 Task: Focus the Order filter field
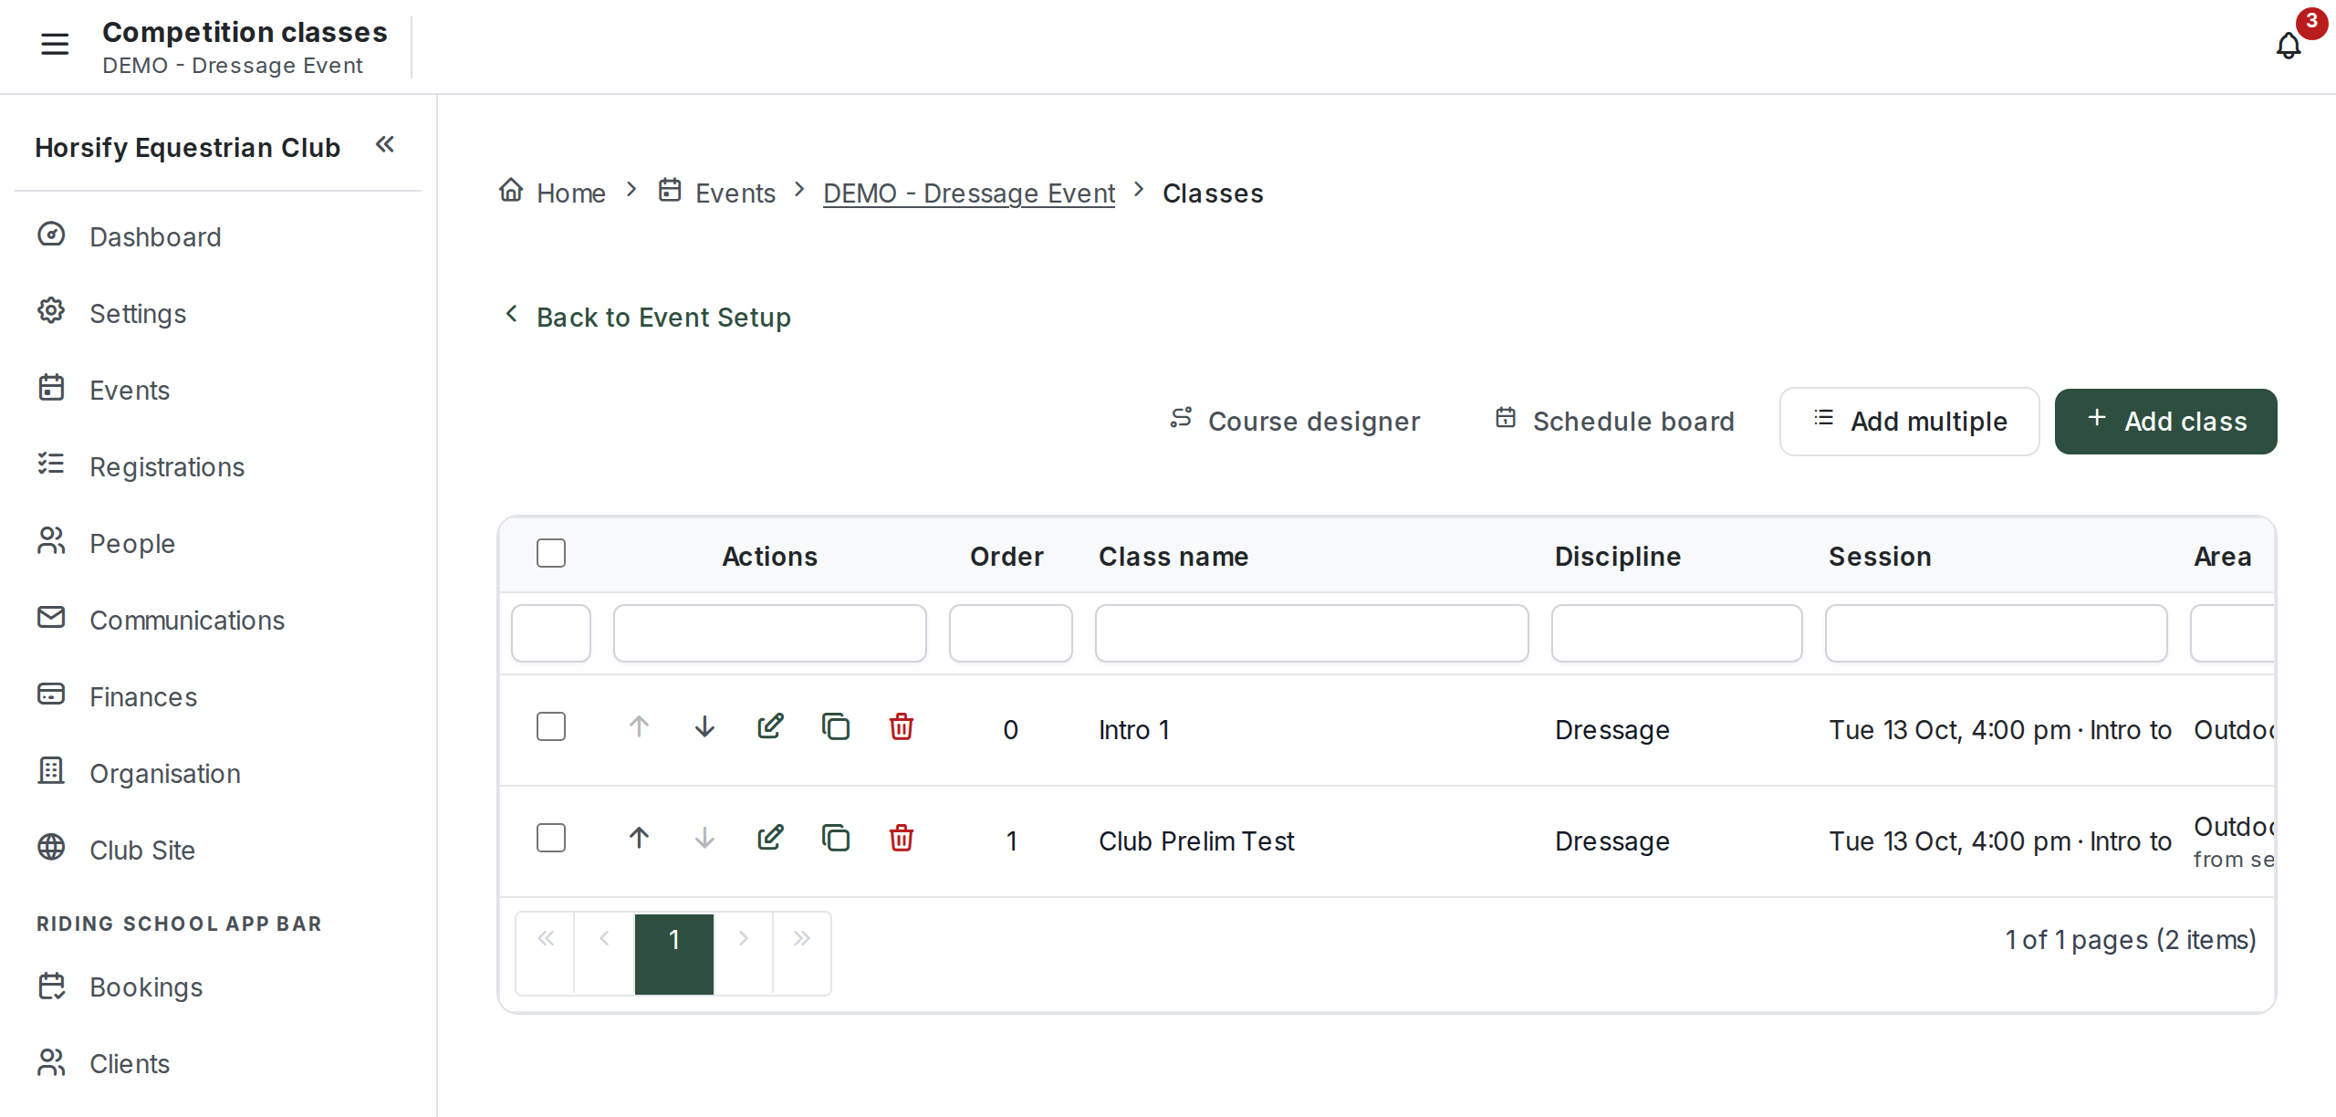pos(1010,632)
